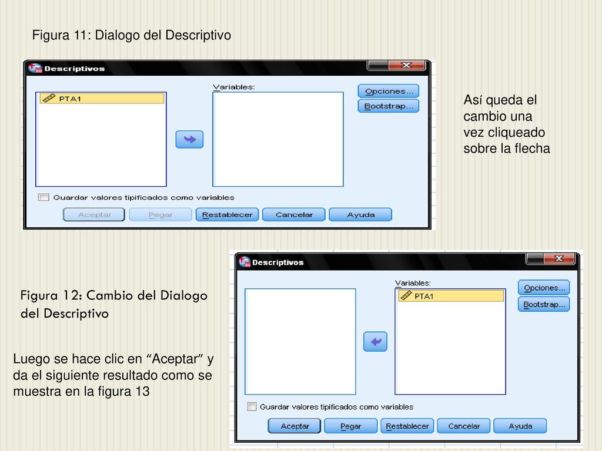Close the lower Descriptivos dialog with X
The height and width of the screenshot is (451, 602).
559,258
